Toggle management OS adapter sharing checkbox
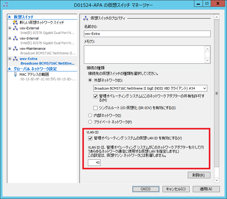Screen dimensions: 227x199 pyautogui.click(x=95, y=96)
